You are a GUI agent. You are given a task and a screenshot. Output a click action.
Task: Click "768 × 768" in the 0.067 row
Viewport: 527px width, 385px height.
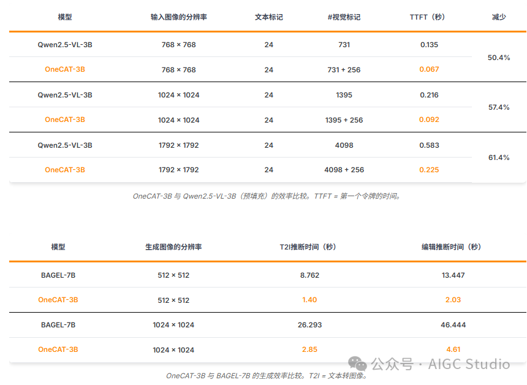point(178,70)
